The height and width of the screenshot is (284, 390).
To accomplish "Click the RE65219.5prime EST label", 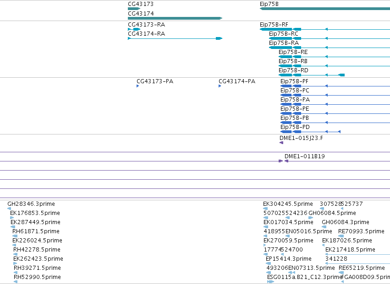I will click(362, 268).
